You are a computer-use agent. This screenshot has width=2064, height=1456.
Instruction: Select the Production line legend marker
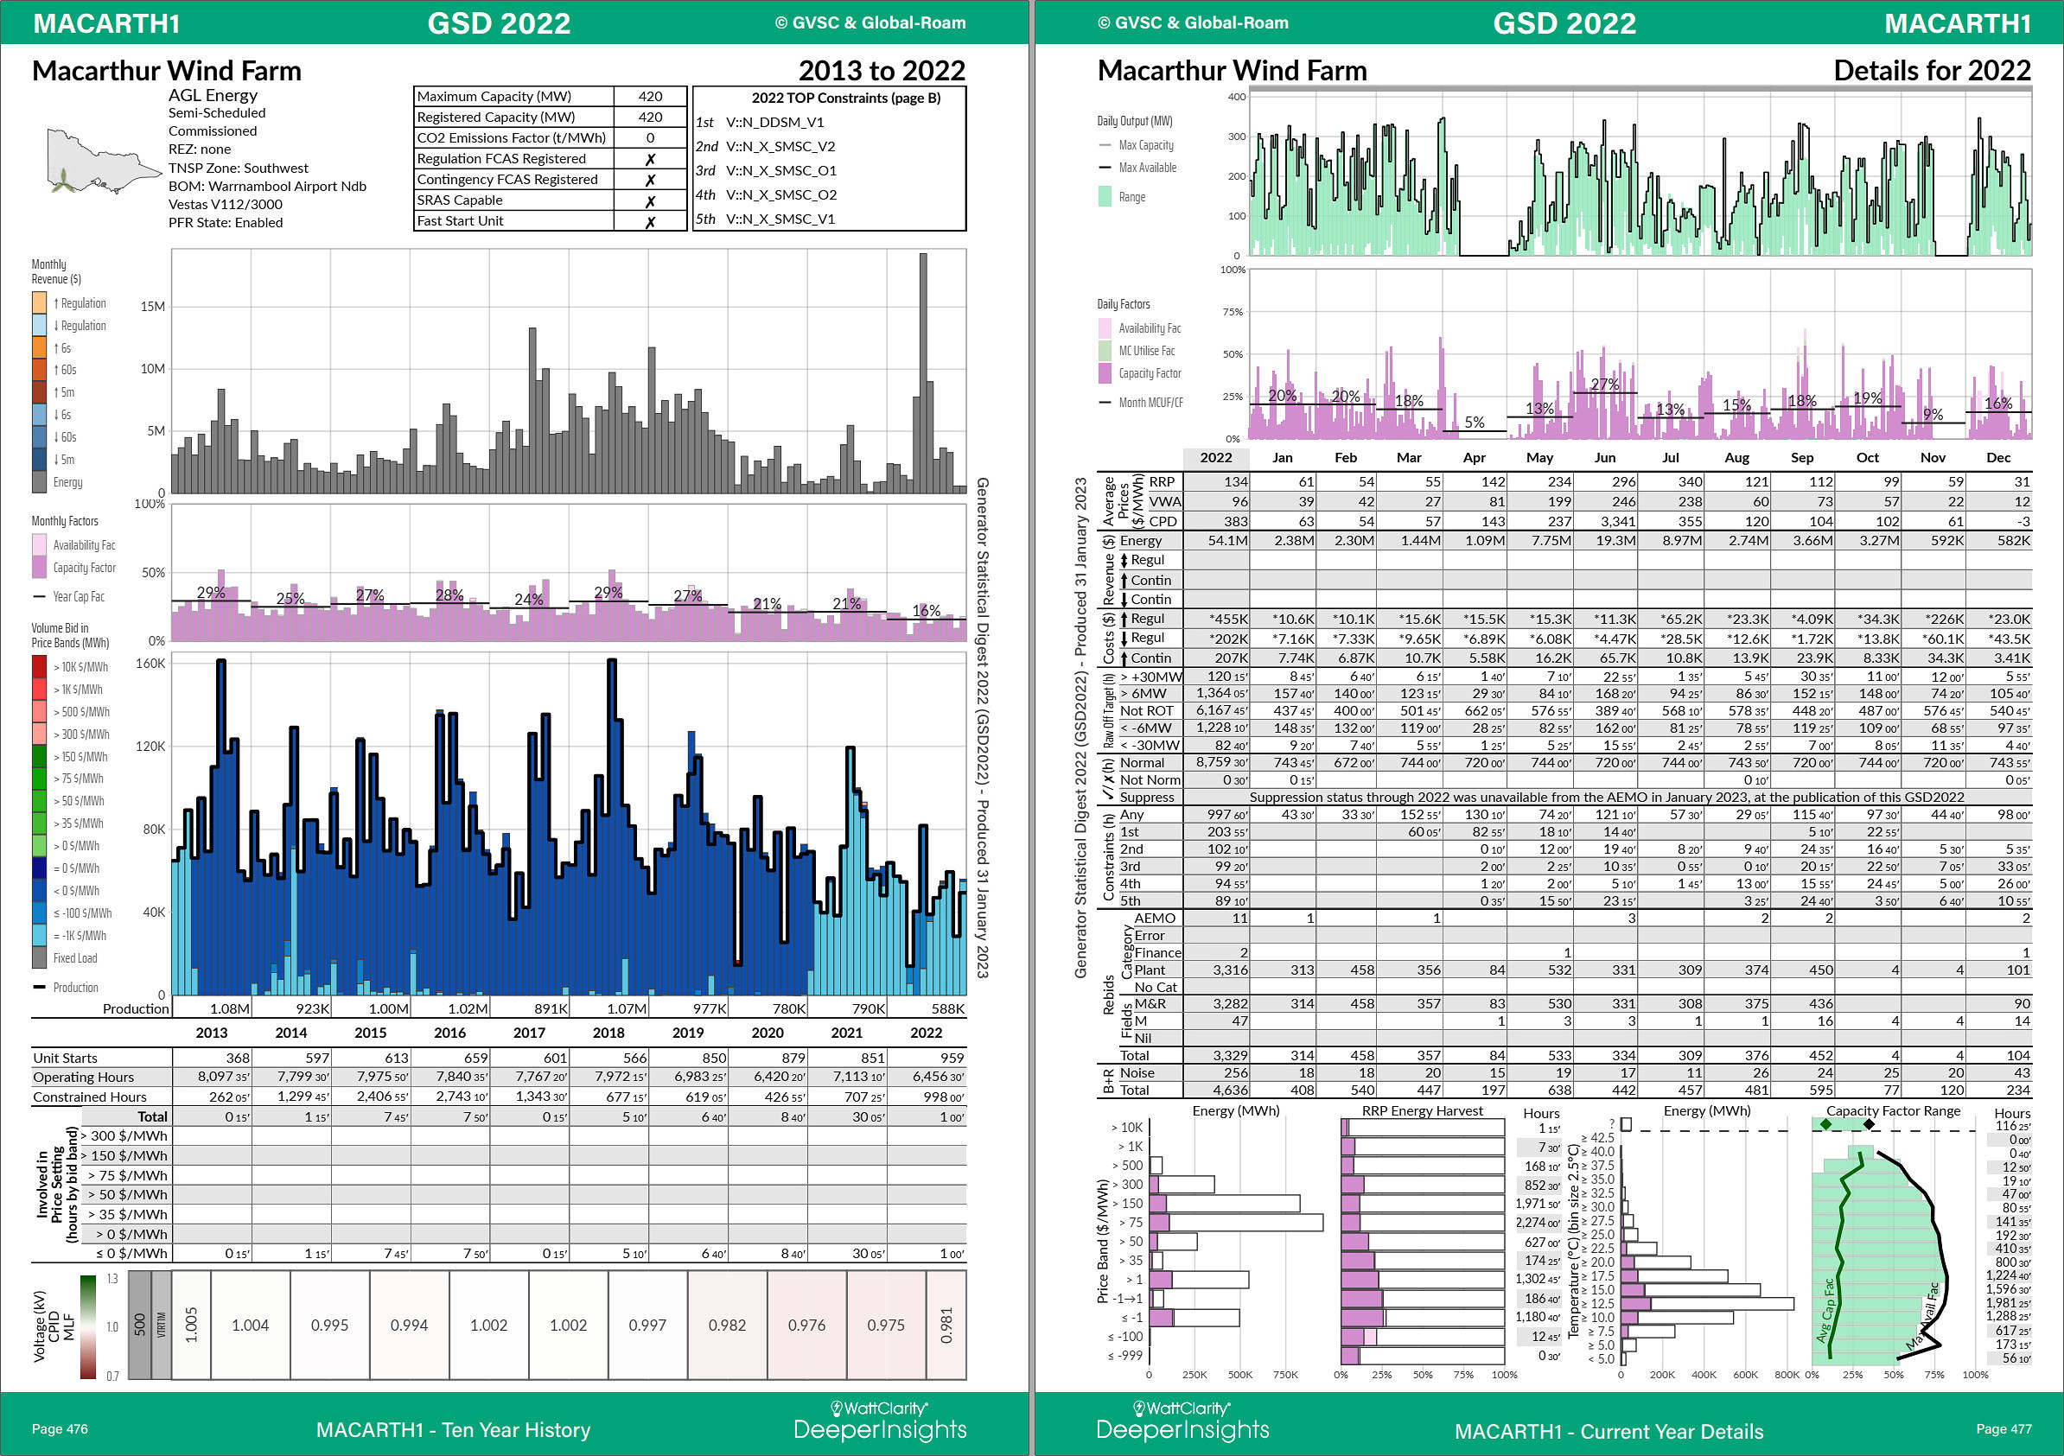coord(39,987)
